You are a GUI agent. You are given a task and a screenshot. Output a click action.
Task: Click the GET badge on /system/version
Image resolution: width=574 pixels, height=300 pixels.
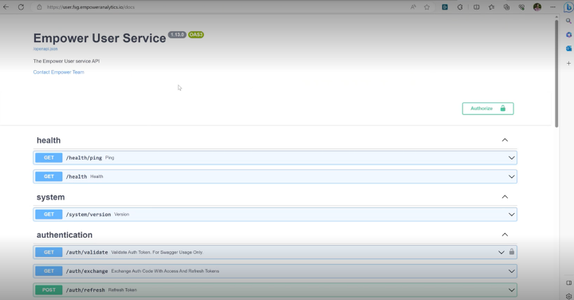49,215
